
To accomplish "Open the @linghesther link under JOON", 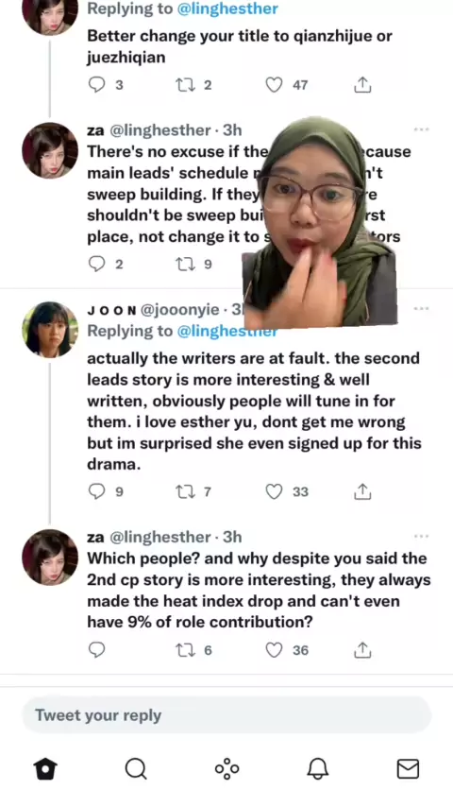I will [x=227, y=331].
